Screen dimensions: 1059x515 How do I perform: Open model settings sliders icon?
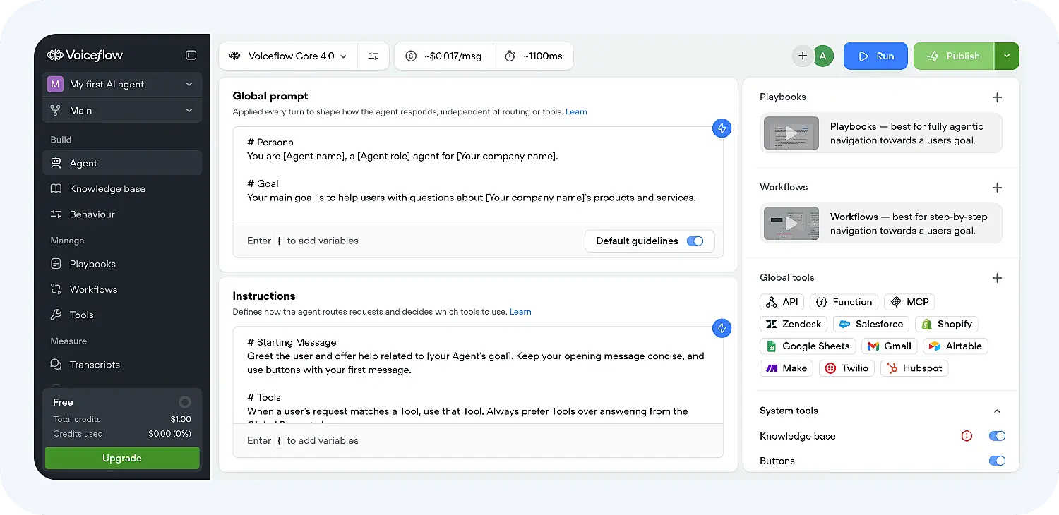(x=373, y=56)
